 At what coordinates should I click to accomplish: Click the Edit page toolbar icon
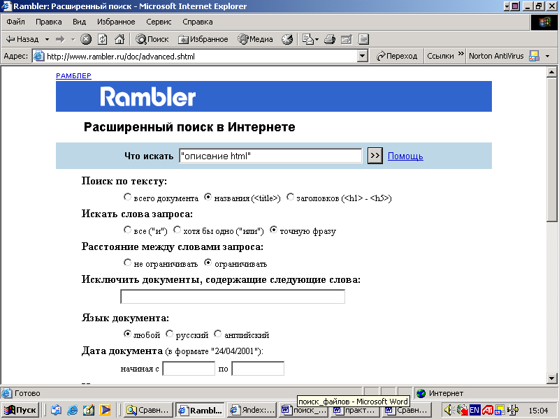(x=347, y=39)
